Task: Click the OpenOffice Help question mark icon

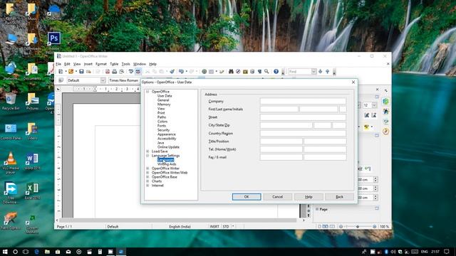Action: 276,71
